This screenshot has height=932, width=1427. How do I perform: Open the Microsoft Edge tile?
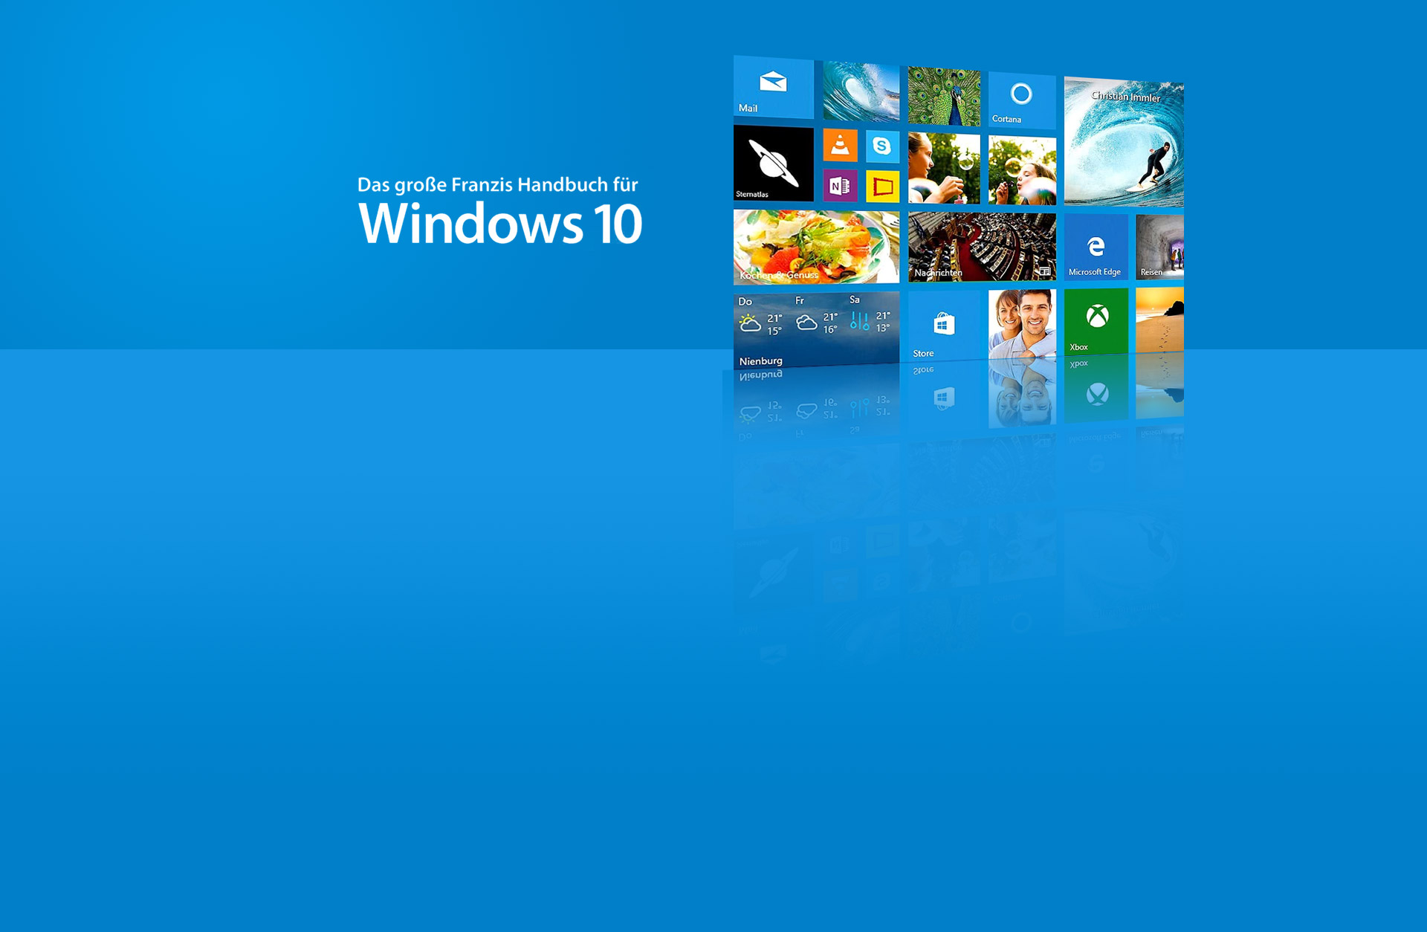(x=1096, y=247)
